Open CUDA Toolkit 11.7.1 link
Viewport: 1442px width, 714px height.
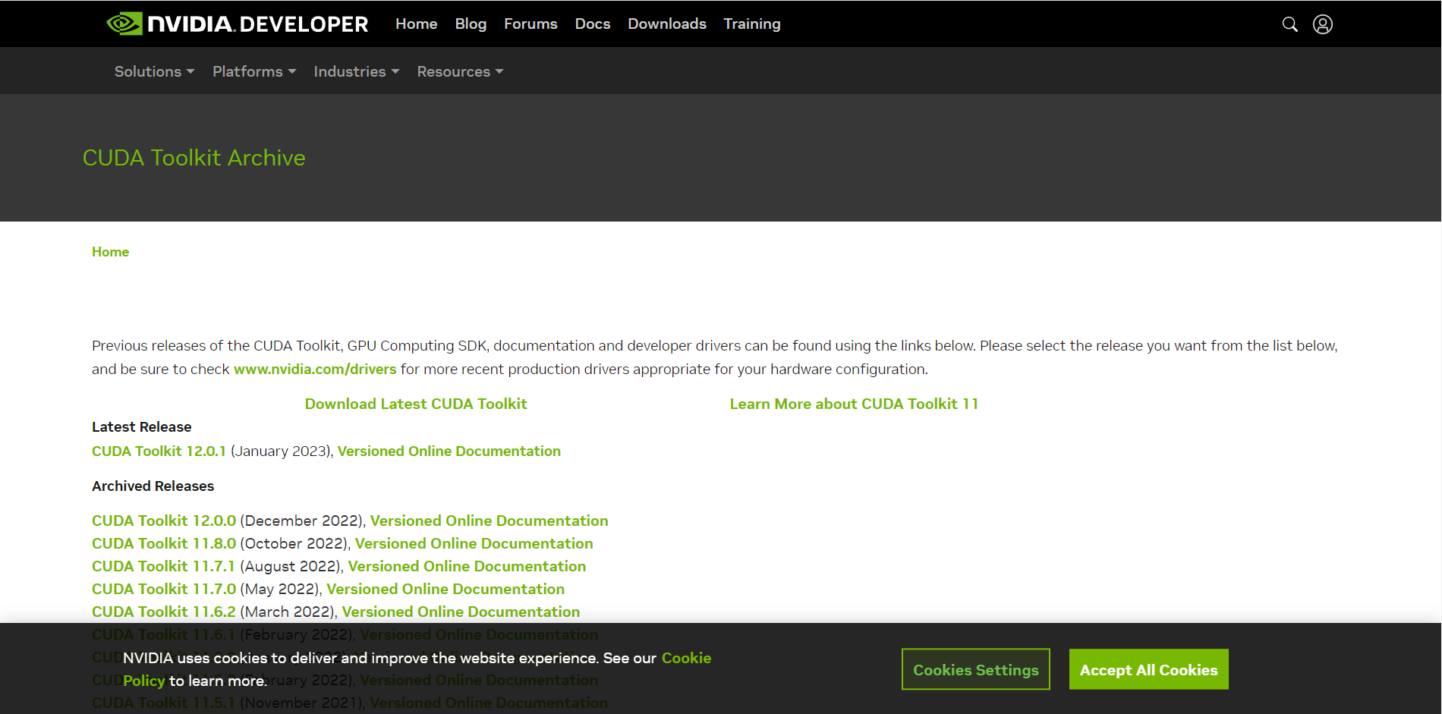(x=163, y=566)
